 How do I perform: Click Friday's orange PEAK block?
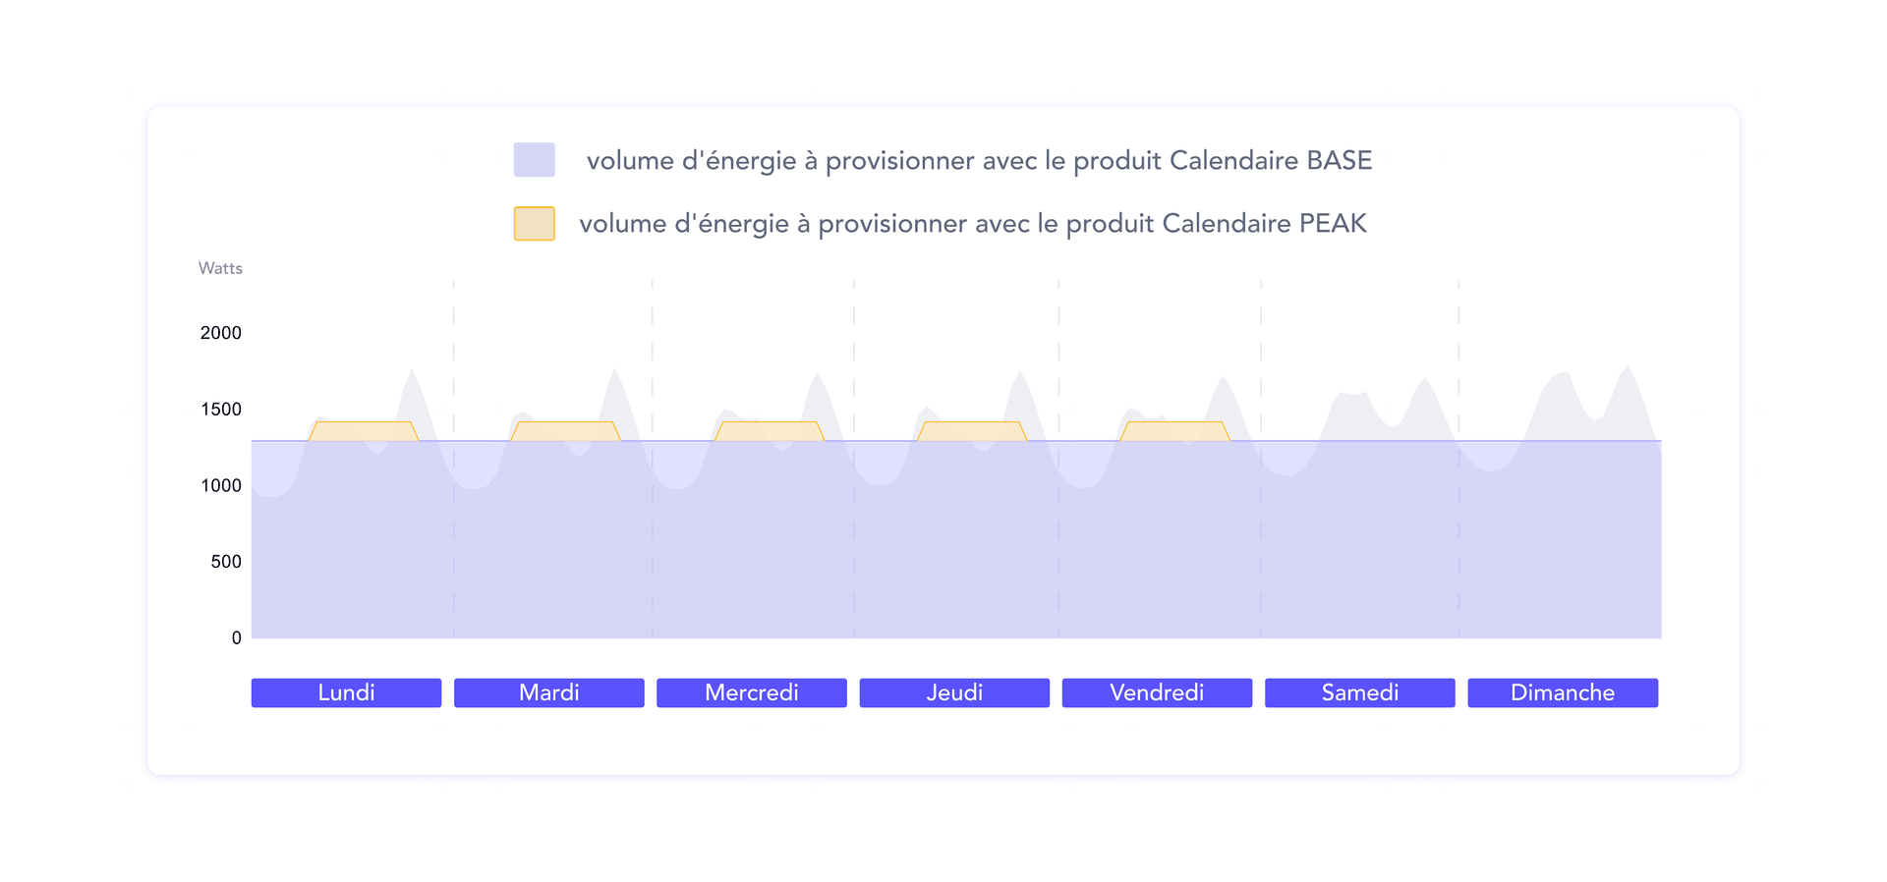(1174, 431)
